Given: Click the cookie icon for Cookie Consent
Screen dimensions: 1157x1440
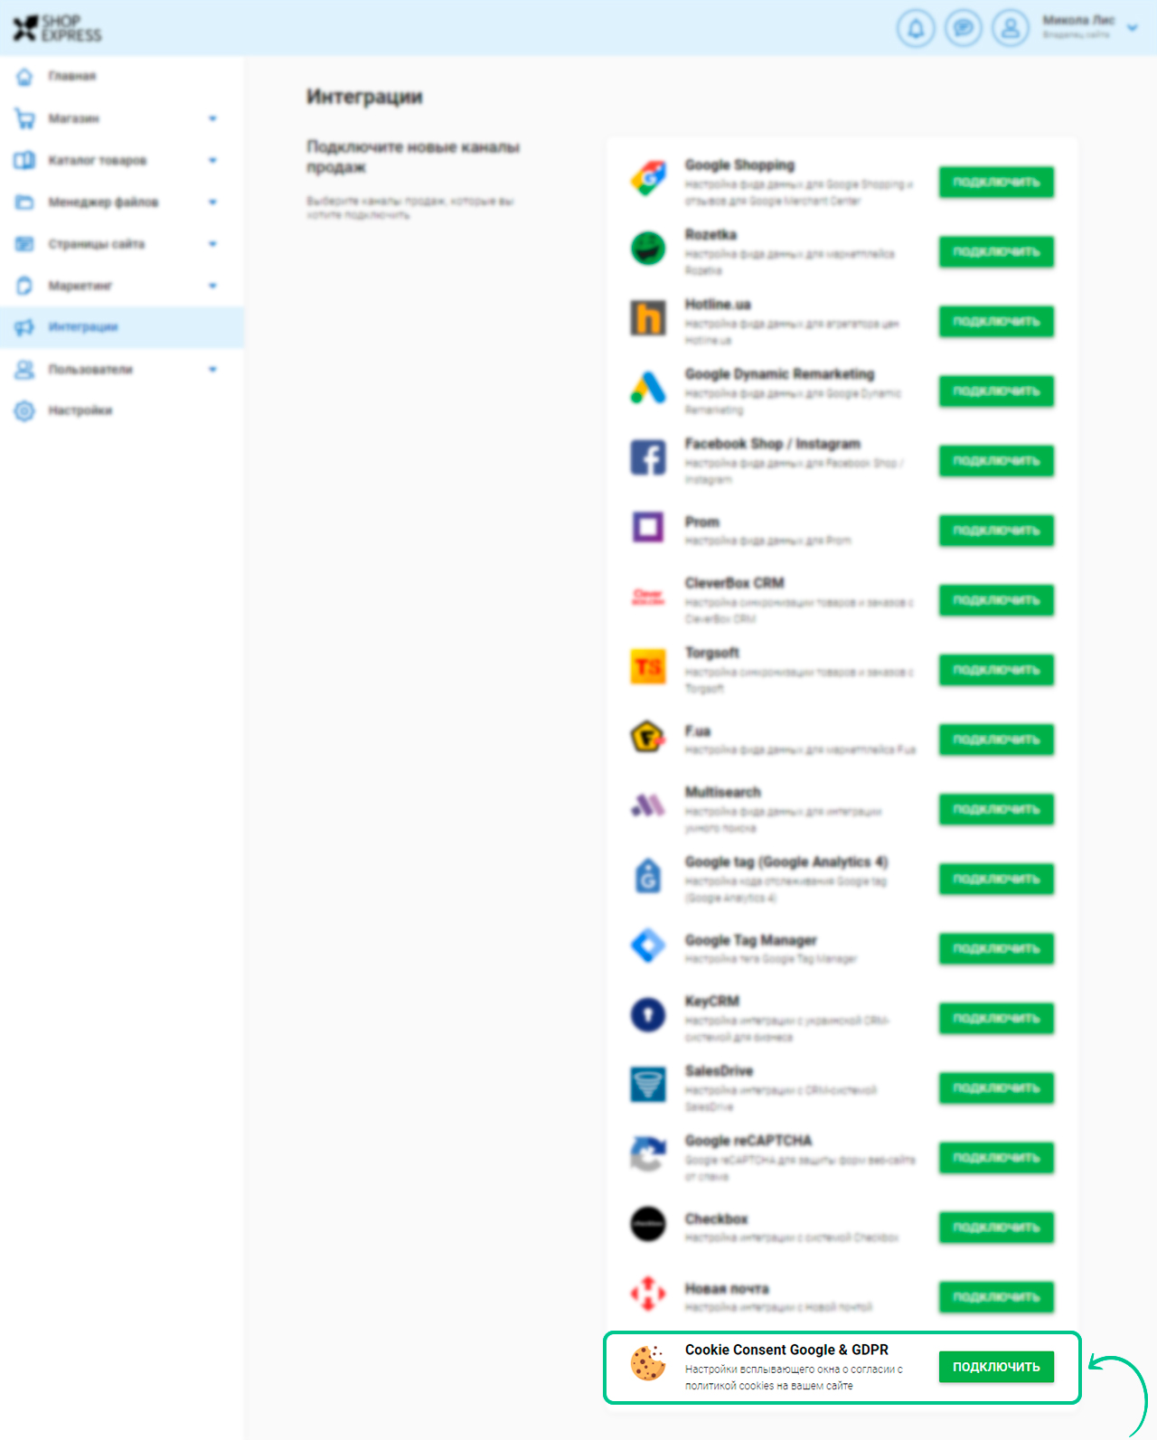Looking at the screenshot, I should click(648, 1363).
